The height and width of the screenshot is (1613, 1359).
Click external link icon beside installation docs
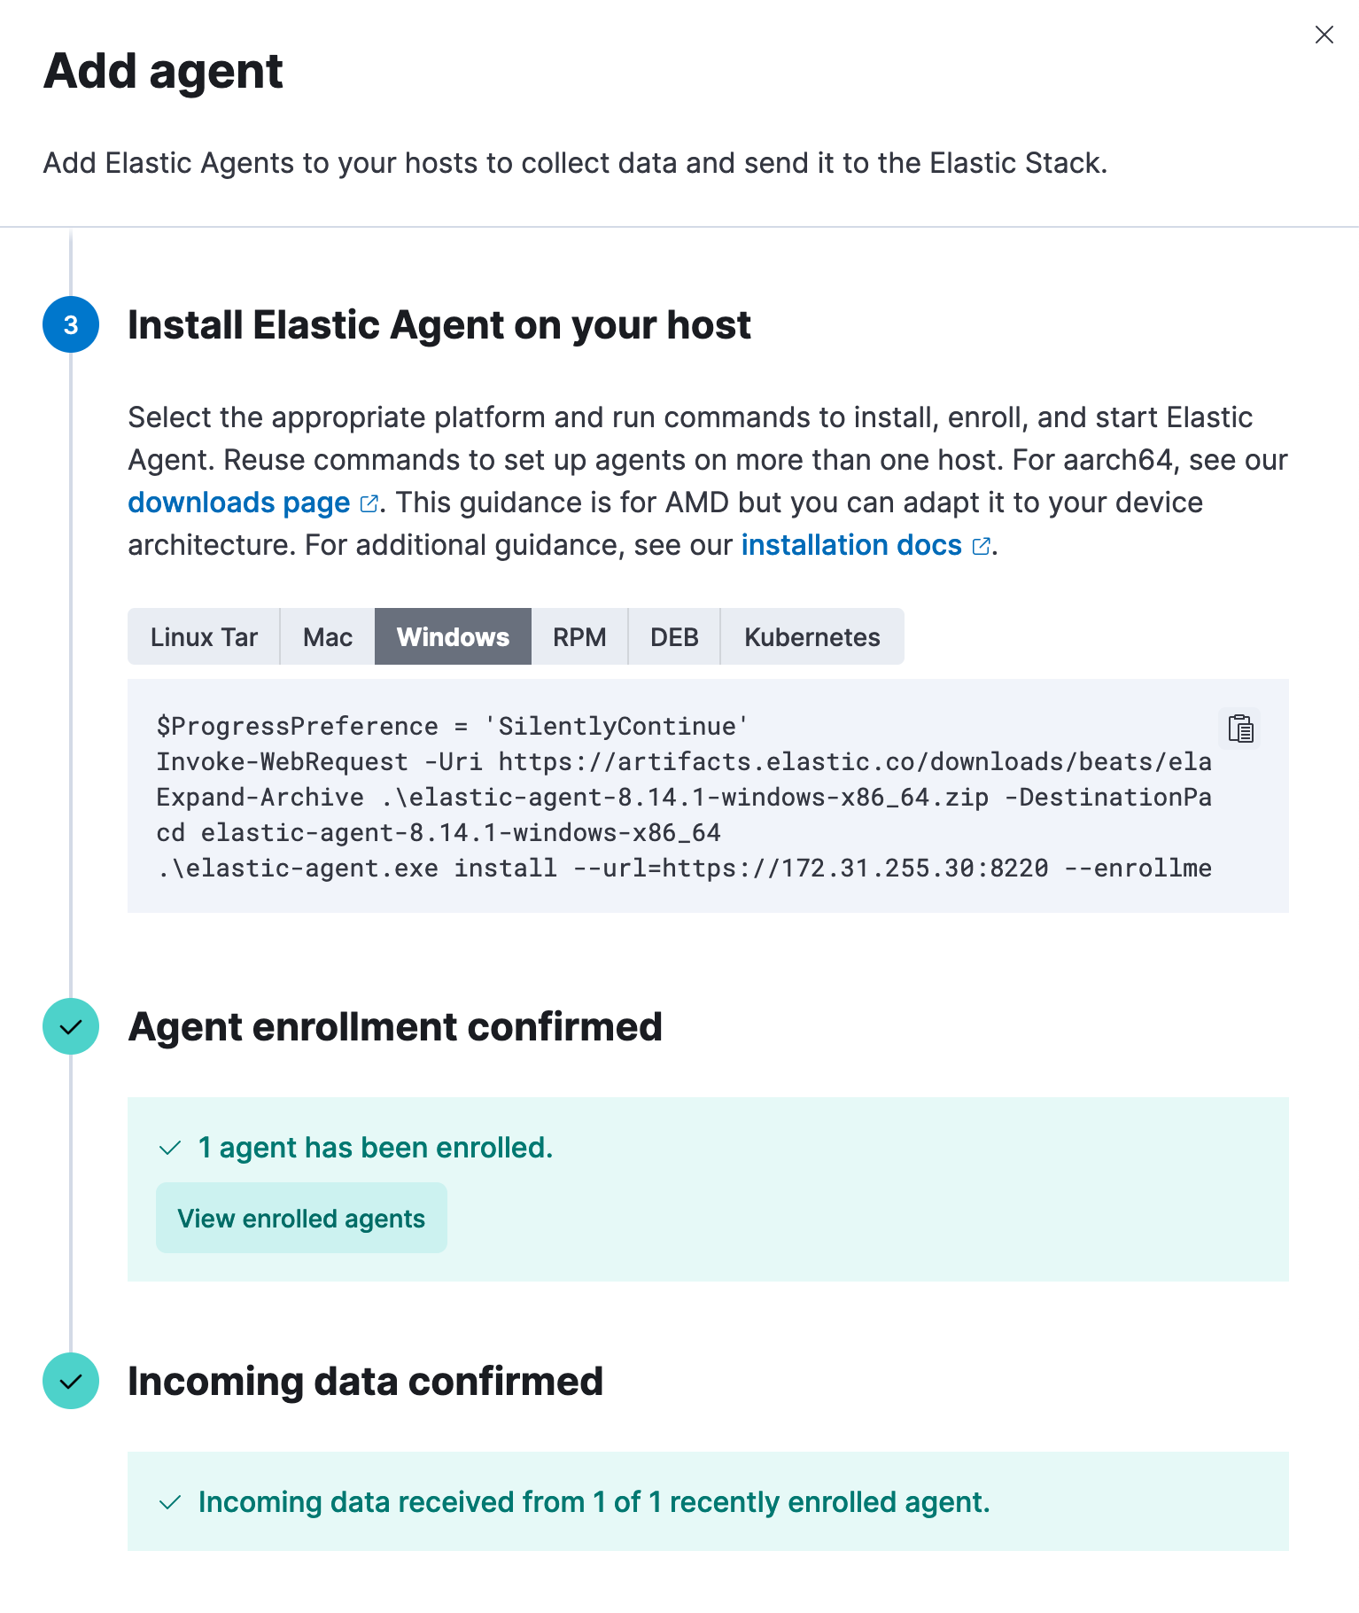[x=981, y=546]
